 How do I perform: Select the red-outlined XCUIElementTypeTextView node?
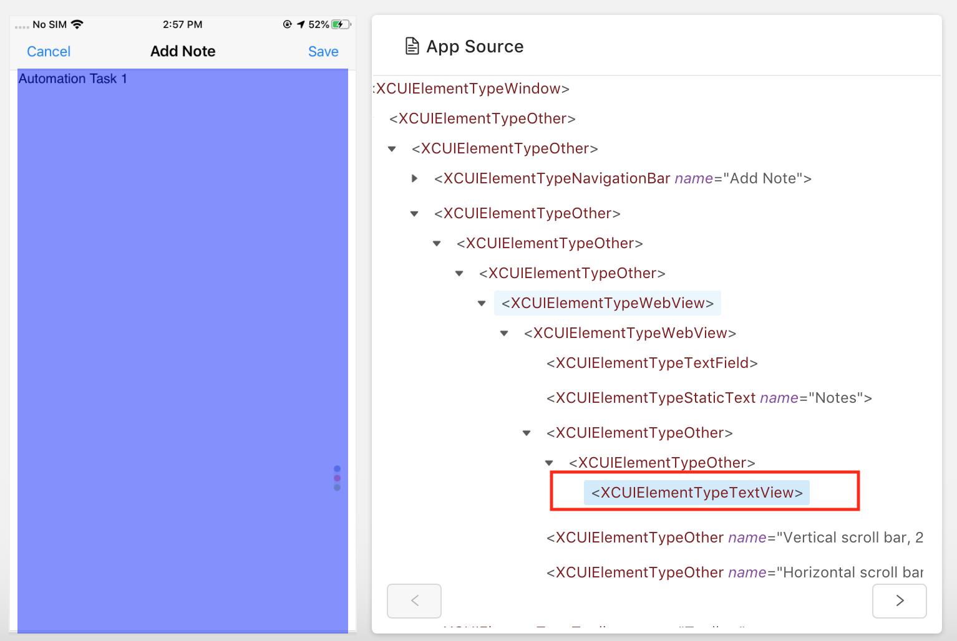tap(696, 493)
